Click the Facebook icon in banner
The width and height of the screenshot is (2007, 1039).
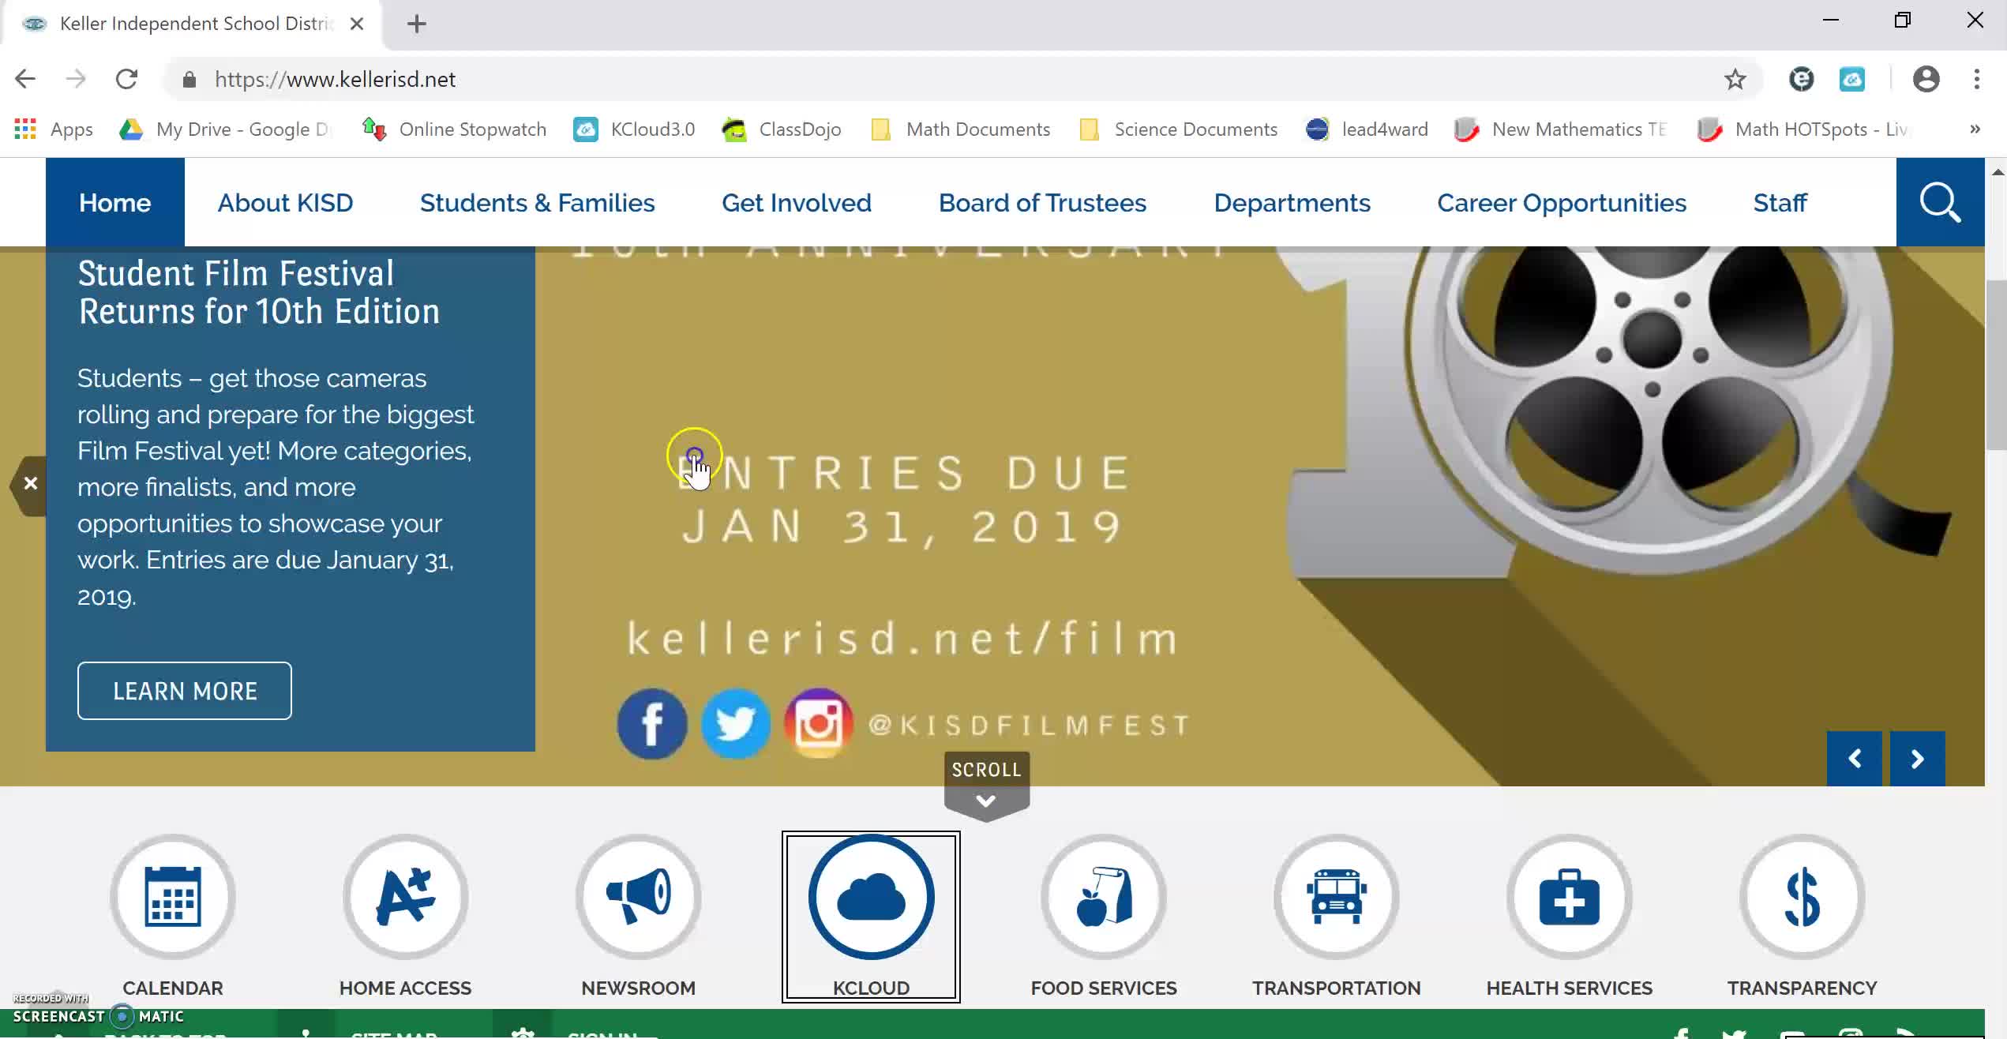(x=651, y=724)
